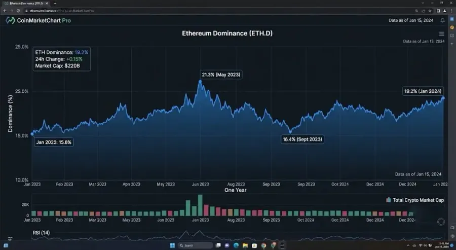456x250 pixels.
Task: Go back using the browser back arrow
Action: 5,11
